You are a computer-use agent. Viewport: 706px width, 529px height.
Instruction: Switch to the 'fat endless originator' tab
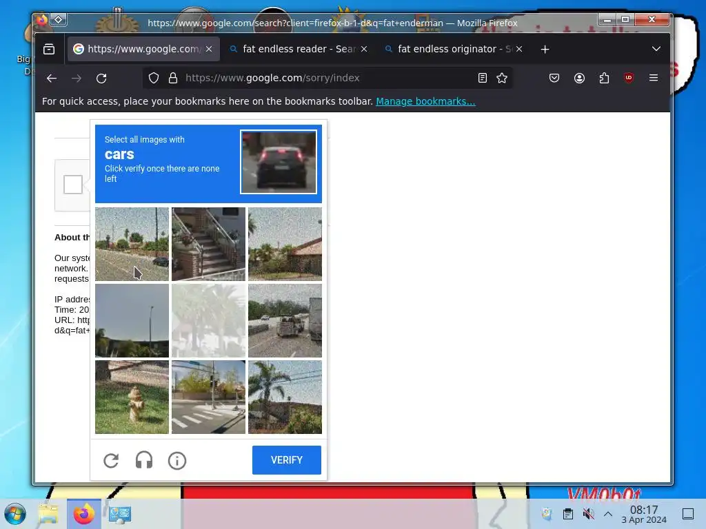[453, 49]
